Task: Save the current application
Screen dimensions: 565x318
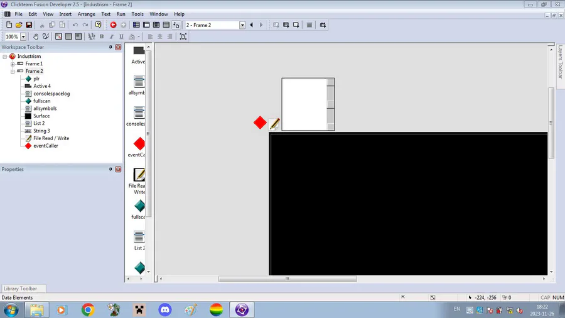Action: [29, 25]
